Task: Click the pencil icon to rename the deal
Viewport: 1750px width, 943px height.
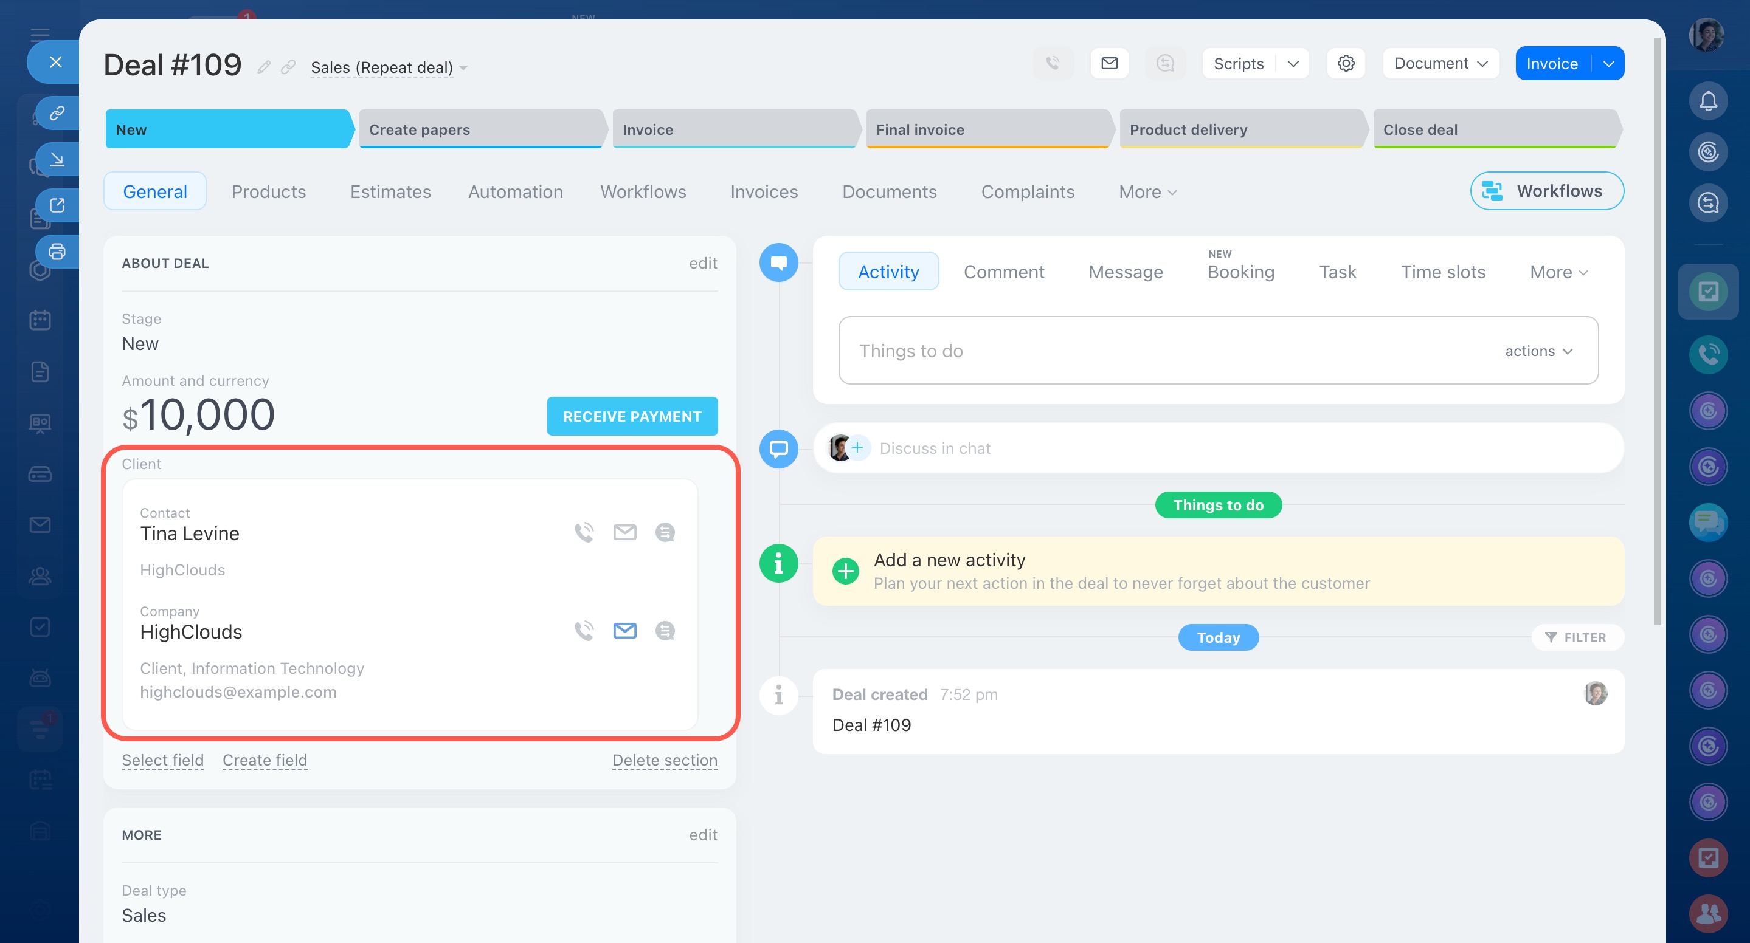Action: [x=263, y=67]
